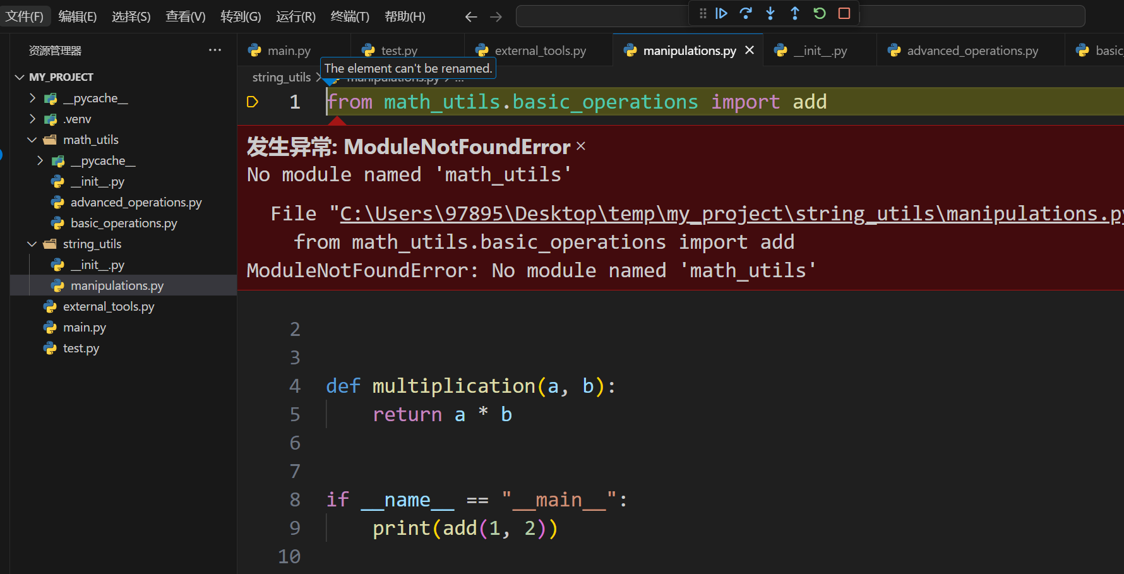Open the 终端(T) menu
Screen dimensions: 1124x574
(x=350, y=16)
